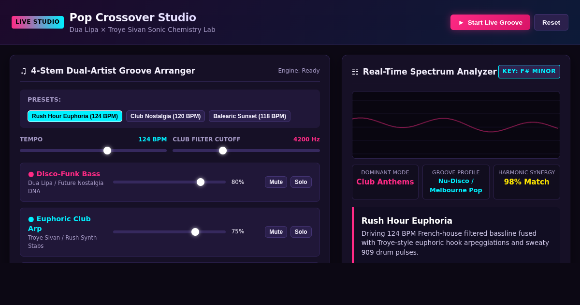
Task: Click the Euphoric Club Arp volume slider handle
Action: [x=195, y=232]
